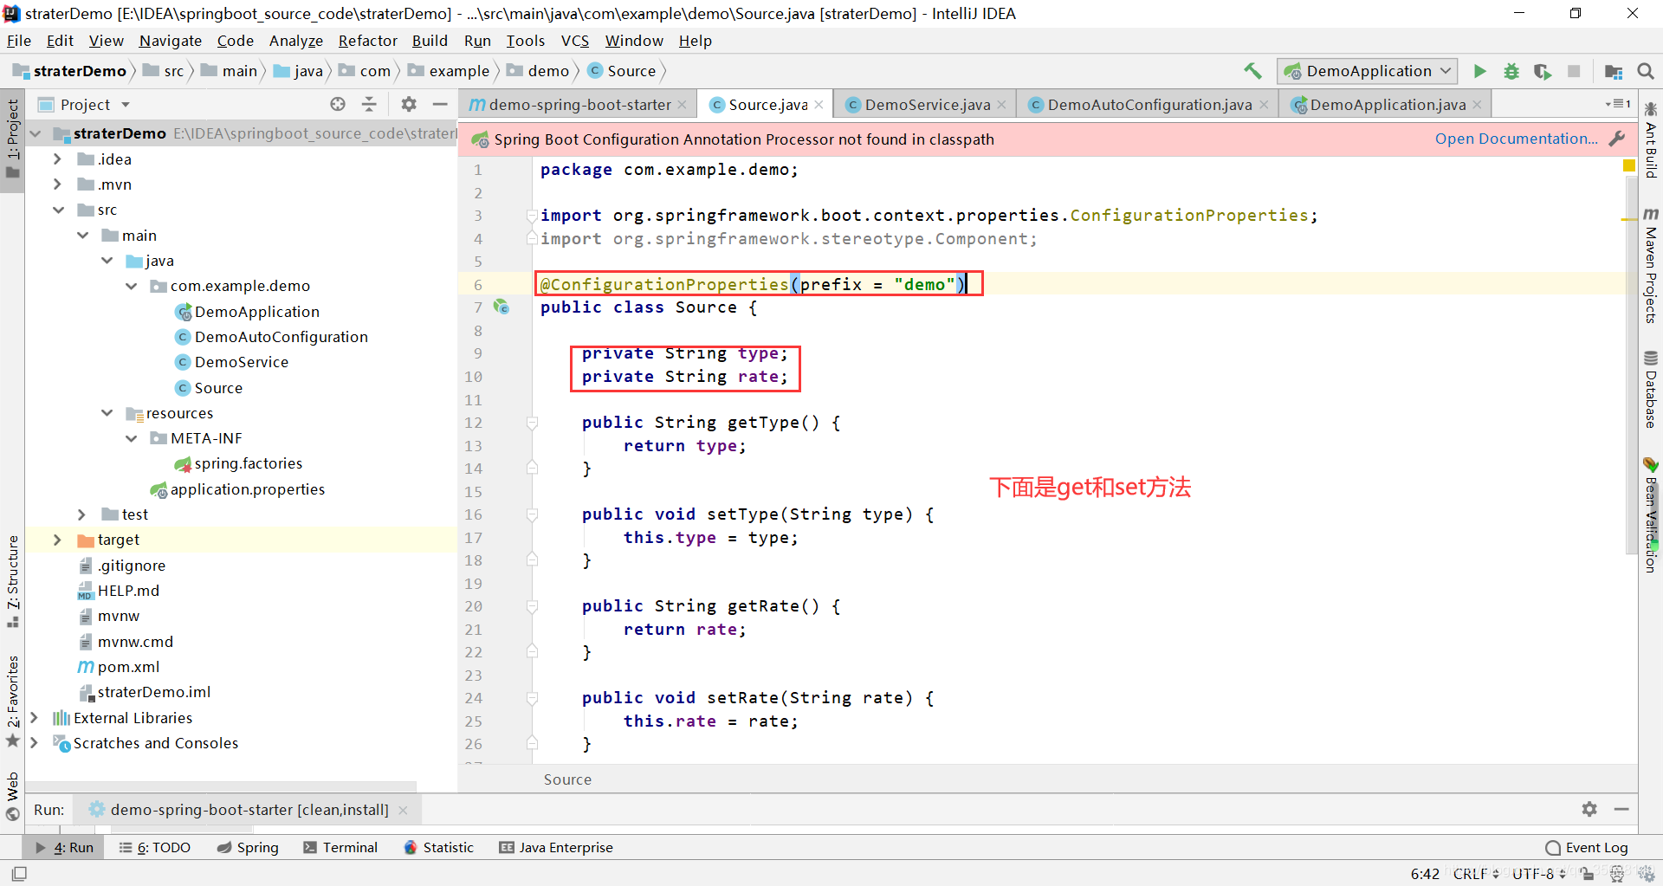Run with Coverage icon in toolbar

click(x=1543, y=71)
